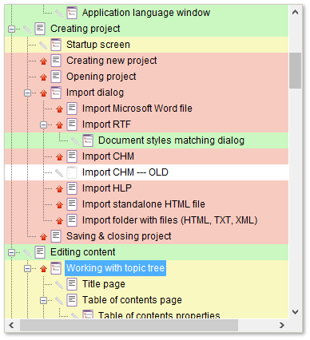Select the Working with topic tree item
This screenshot has width=310, height=340.
pyautogui.click(x=115, y=268)
